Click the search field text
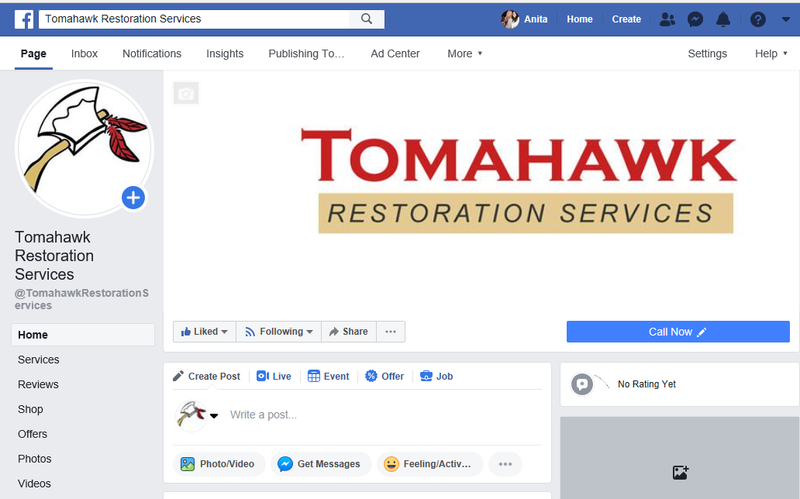The image size is (800, 499). 123,19
